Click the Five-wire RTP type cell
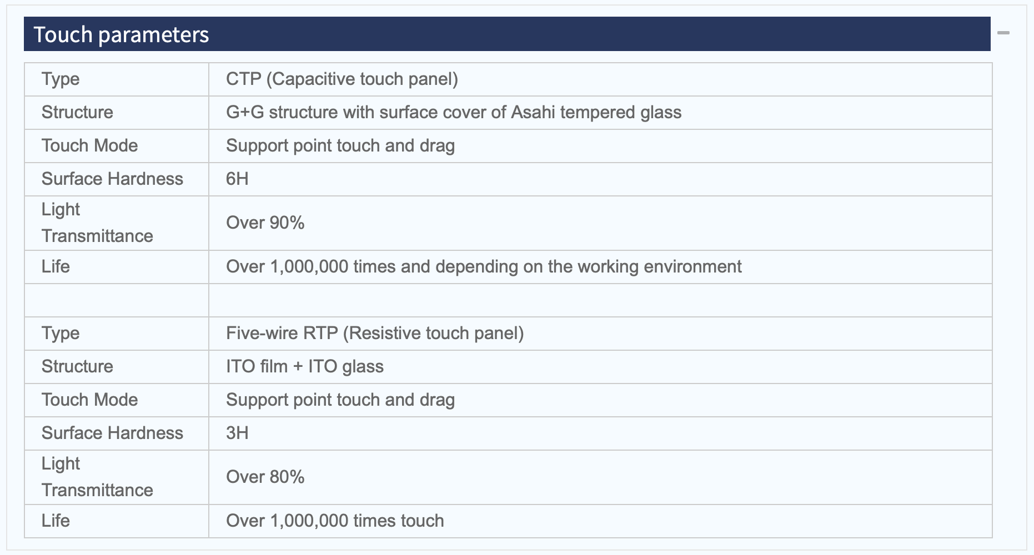Viewport: 1034px width, 555px height. [x=374, y=334]
